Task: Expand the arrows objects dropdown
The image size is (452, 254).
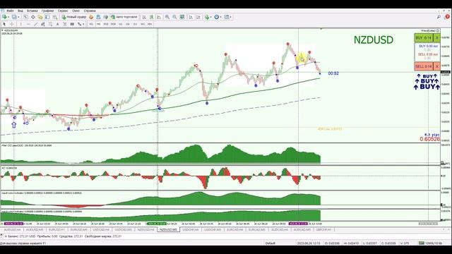Action: coord(83,24)
